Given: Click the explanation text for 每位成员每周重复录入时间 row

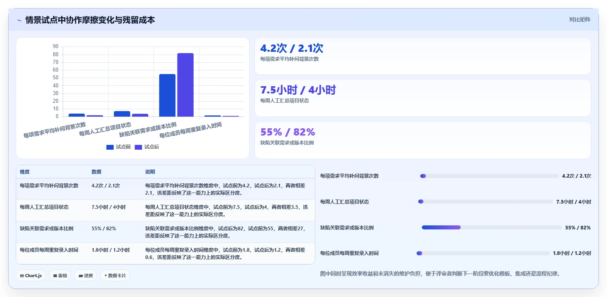Looking at the screenshot, I should coord(225,253).
